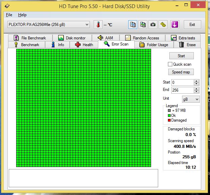Click the 400.8 MB/s scanning speed value
The image size is (210, 195).
point(185,147)
